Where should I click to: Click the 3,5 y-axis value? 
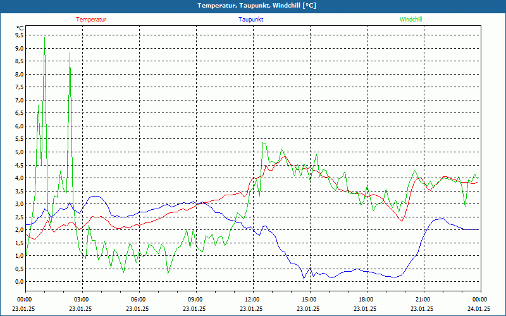coord(20,191)
